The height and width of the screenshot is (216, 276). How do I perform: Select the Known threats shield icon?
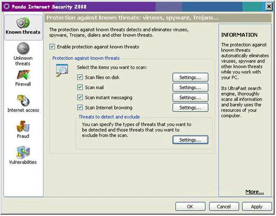click(23, 22)
